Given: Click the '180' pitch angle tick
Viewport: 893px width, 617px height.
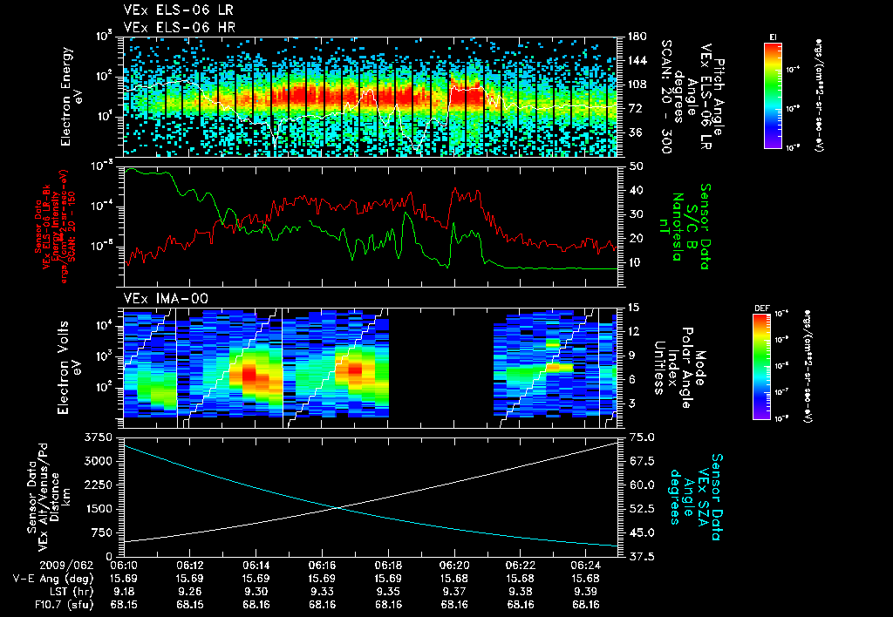Looking at the screenshot, I should [637, 37].
